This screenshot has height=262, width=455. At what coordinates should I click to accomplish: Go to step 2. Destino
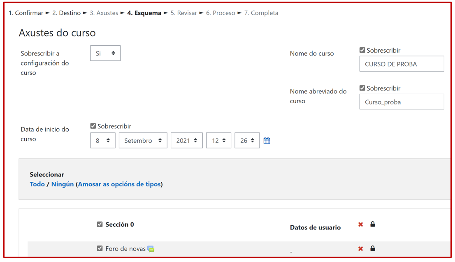pos(66,13)
